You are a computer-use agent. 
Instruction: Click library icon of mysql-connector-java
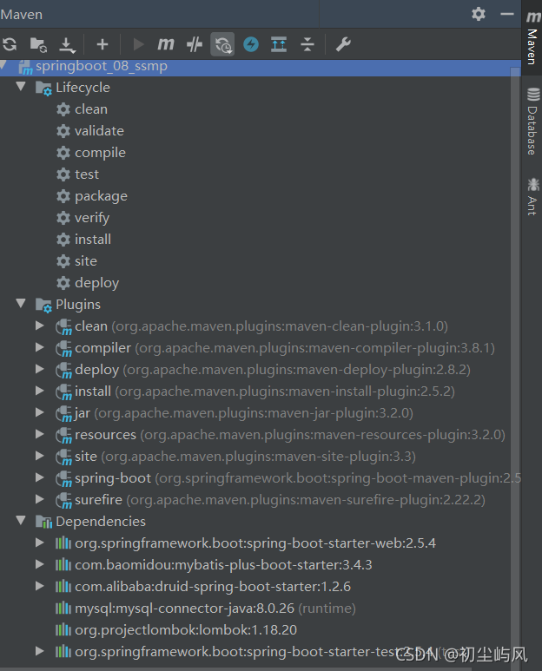pos(63,608)
